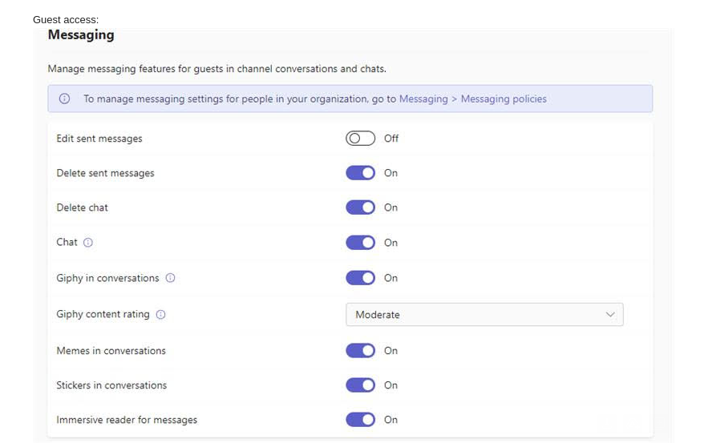Click info icon beside Giphy in conversations
704x443 pixels.
pyautogui.click(x=170, y=278)
